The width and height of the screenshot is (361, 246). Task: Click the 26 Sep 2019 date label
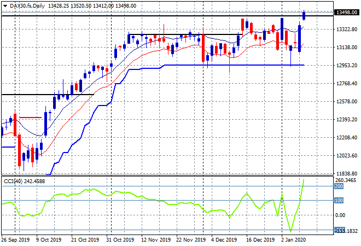coord(15,240)
